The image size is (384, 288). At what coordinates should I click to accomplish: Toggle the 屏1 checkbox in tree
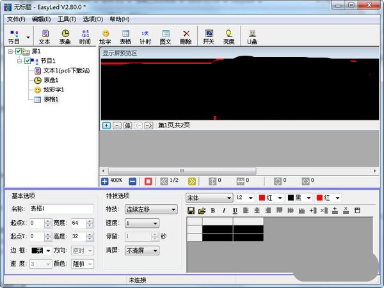(x=19, y=51)
